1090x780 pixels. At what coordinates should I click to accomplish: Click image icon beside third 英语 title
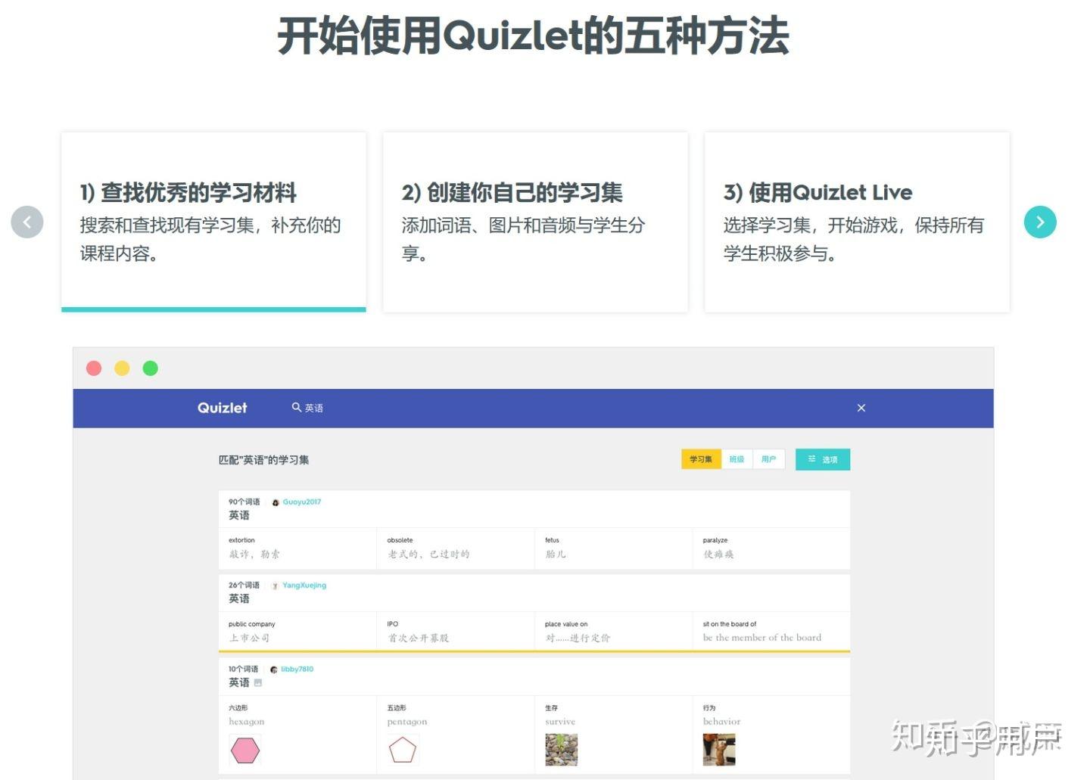click(258, 682)
